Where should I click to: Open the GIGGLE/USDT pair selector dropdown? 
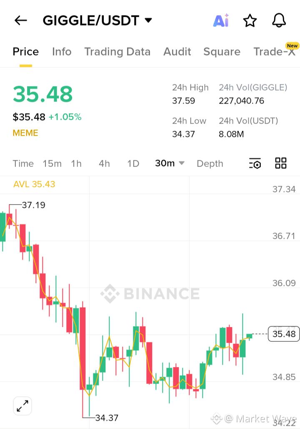click(97, 20)
